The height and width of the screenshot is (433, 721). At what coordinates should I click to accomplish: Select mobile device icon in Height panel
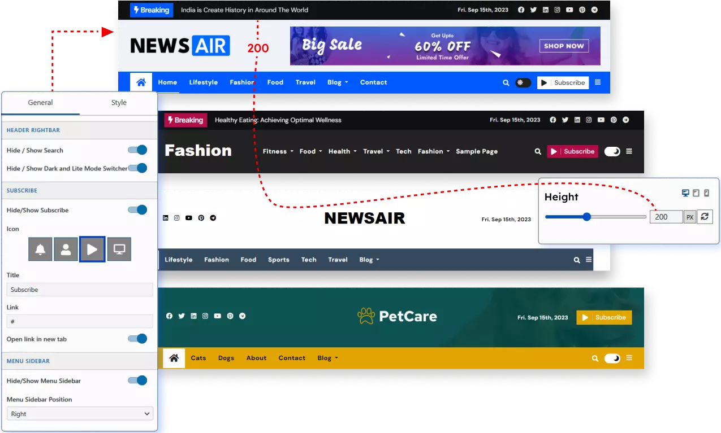tap(707, 193)
